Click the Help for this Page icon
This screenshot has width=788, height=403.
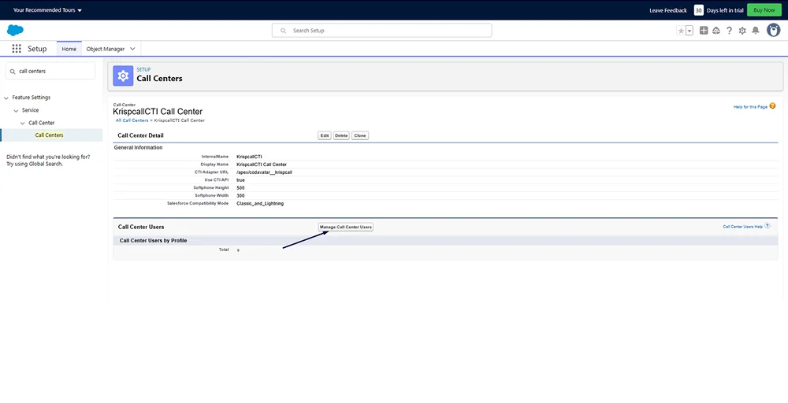coord(772,106)
